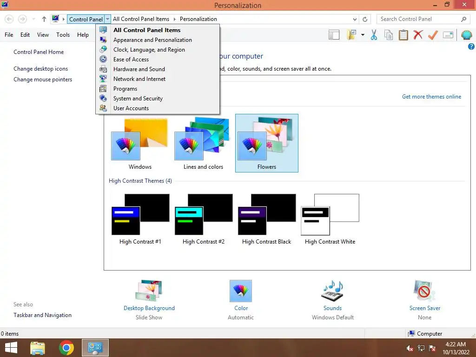Viewport: 476px width, 357px height.
Task: Click the computer icon in address bar
Action: pyautogui.click(x=55, y=19)
